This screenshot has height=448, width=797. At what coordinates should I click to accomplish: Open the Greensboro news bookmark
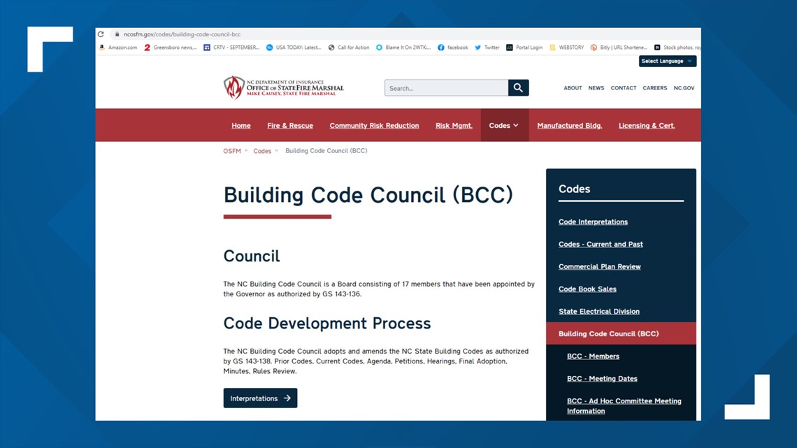coord(171,48)
